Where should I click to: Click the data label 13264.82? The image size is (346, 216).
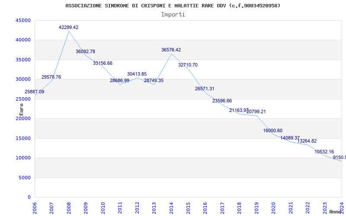(307, 141)
